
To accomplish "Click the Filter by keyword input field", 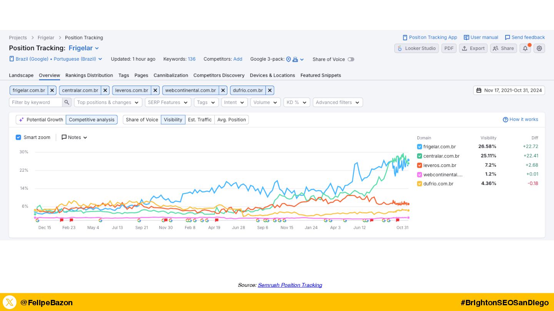I will pyautogui.click(x=36, y=103).
